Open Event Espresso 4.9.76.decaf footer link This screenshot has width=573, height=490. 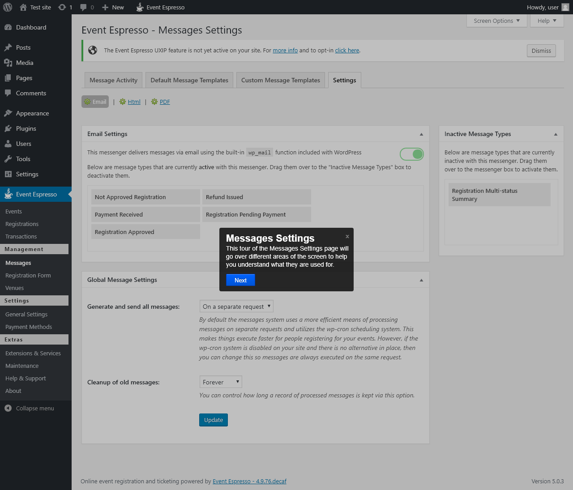point(249,481)
